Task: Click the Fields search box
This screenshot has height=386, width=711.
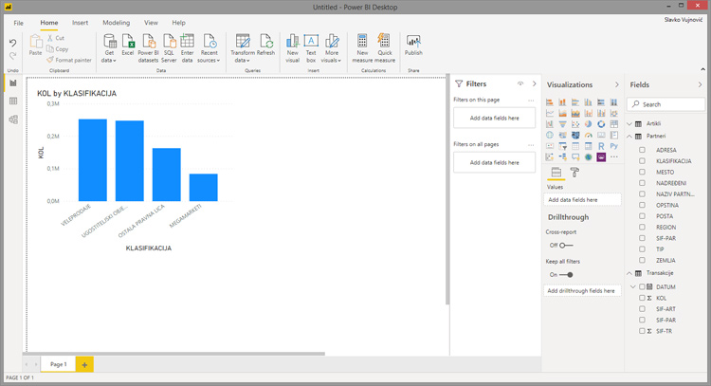Action: [668, 104]
